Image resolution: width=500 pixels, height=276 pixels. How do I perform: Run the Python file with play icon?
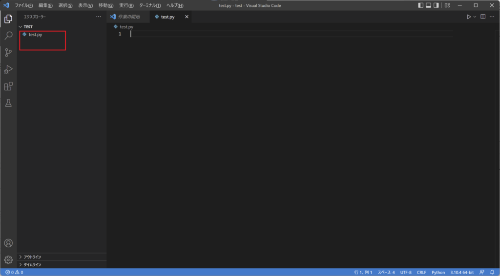(469, 17)
